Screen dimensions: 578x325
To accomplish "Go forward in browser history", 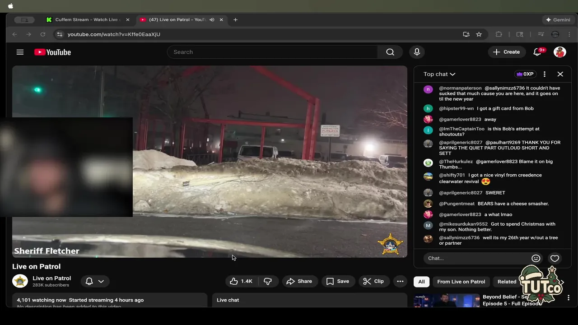I will click(28, 34).
